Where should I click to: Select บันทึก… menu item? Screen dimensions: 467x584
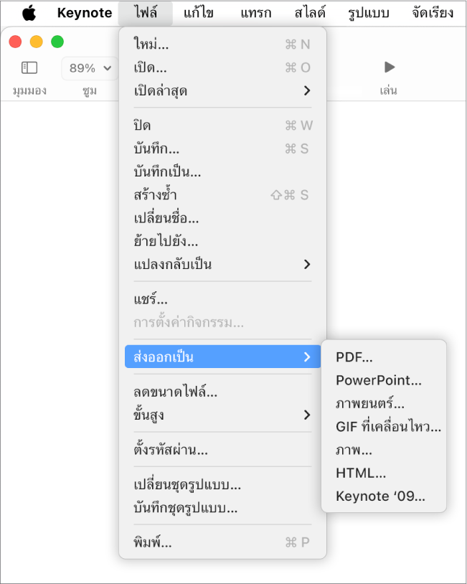pos(156,149)
